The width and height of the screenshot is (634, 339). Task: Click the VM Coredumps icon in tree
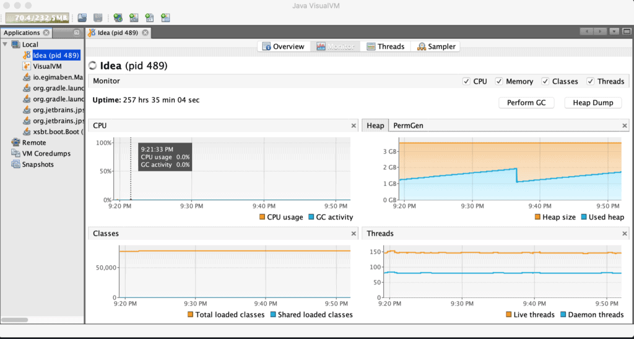(15, 153)
